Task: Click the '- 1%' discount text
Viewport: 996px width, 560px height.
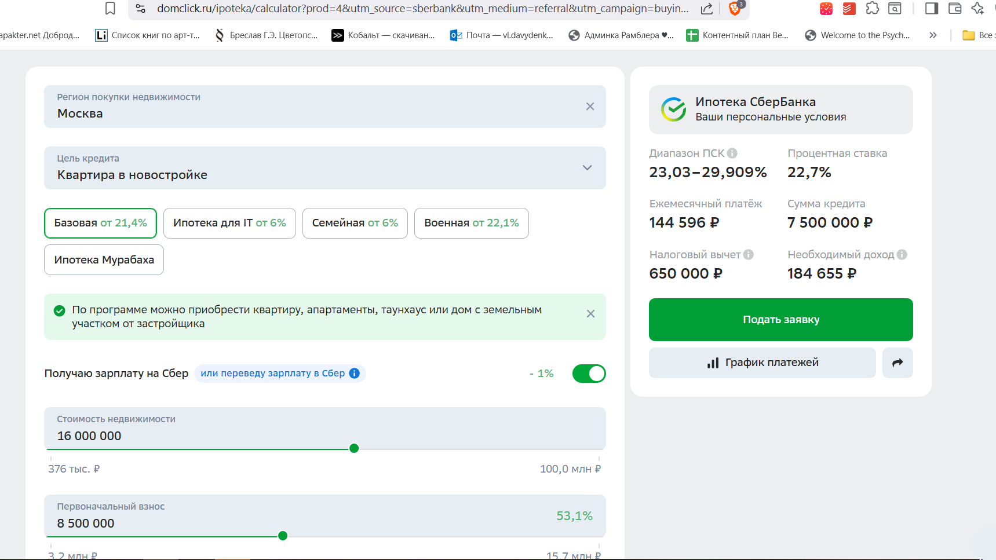Action: [x=541, y=374]
